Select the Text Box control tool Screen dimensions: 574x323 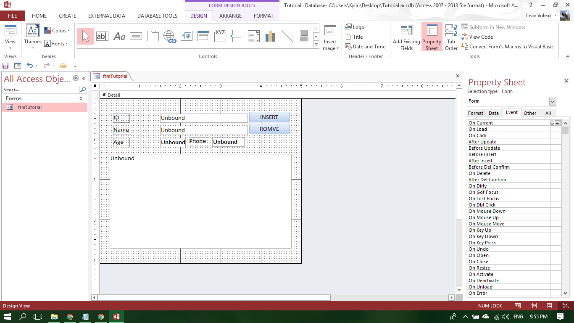(102, 36)
